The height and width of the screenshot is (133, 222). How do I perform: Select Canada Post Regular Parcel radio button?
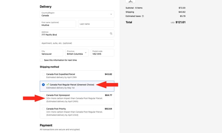pyautogui.click(x=43, y=85)
